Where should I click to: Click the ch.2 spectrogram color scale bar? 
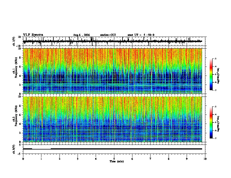pyautogui.click(x=211, y=122)
